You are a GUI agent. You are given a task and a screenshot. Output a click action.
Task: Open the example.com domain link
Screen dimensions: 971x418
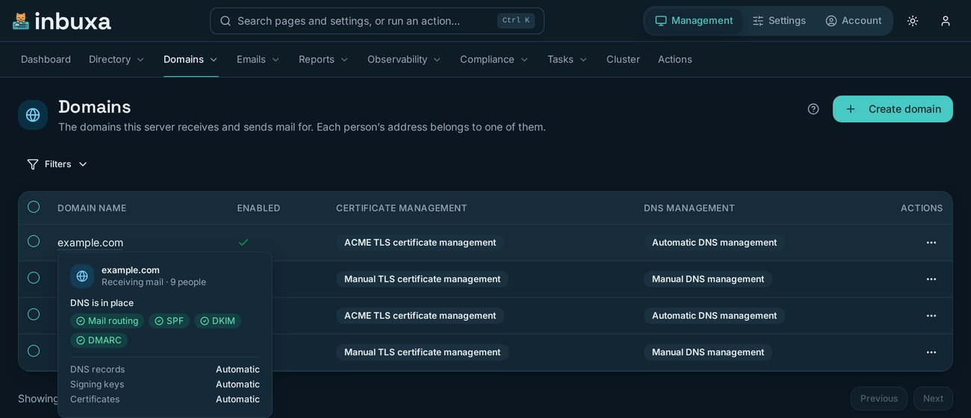[90, 243]
